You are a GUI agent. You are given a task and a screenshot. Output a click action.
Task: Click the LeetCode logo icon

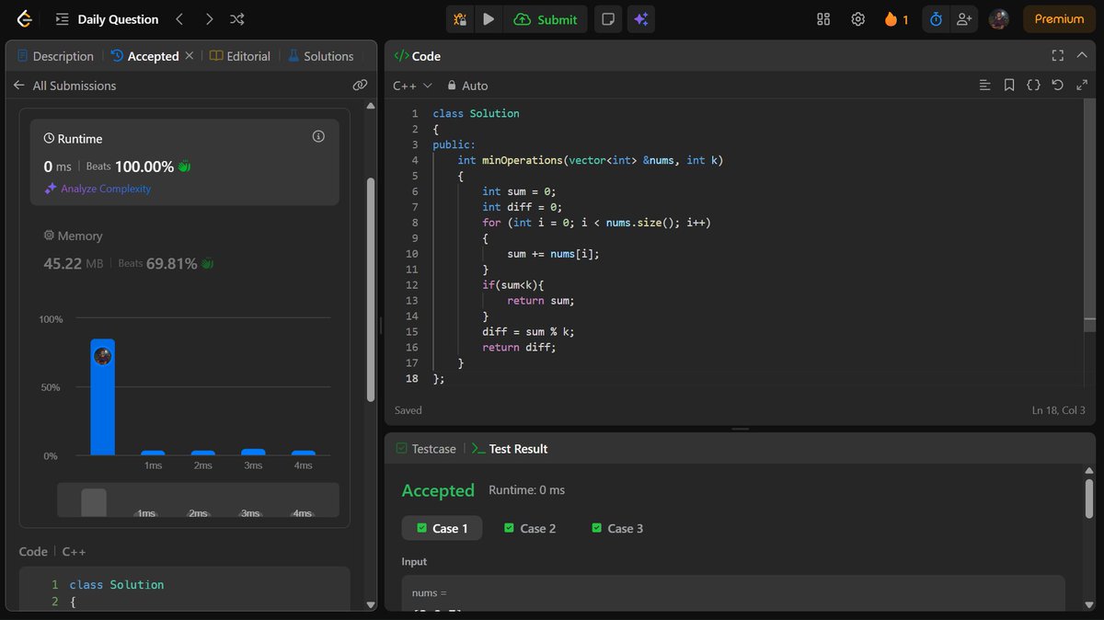coord(23,19)
